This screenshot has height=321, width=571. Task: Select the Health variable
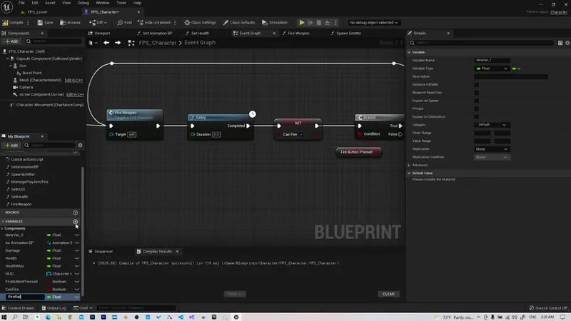point(11,258)
